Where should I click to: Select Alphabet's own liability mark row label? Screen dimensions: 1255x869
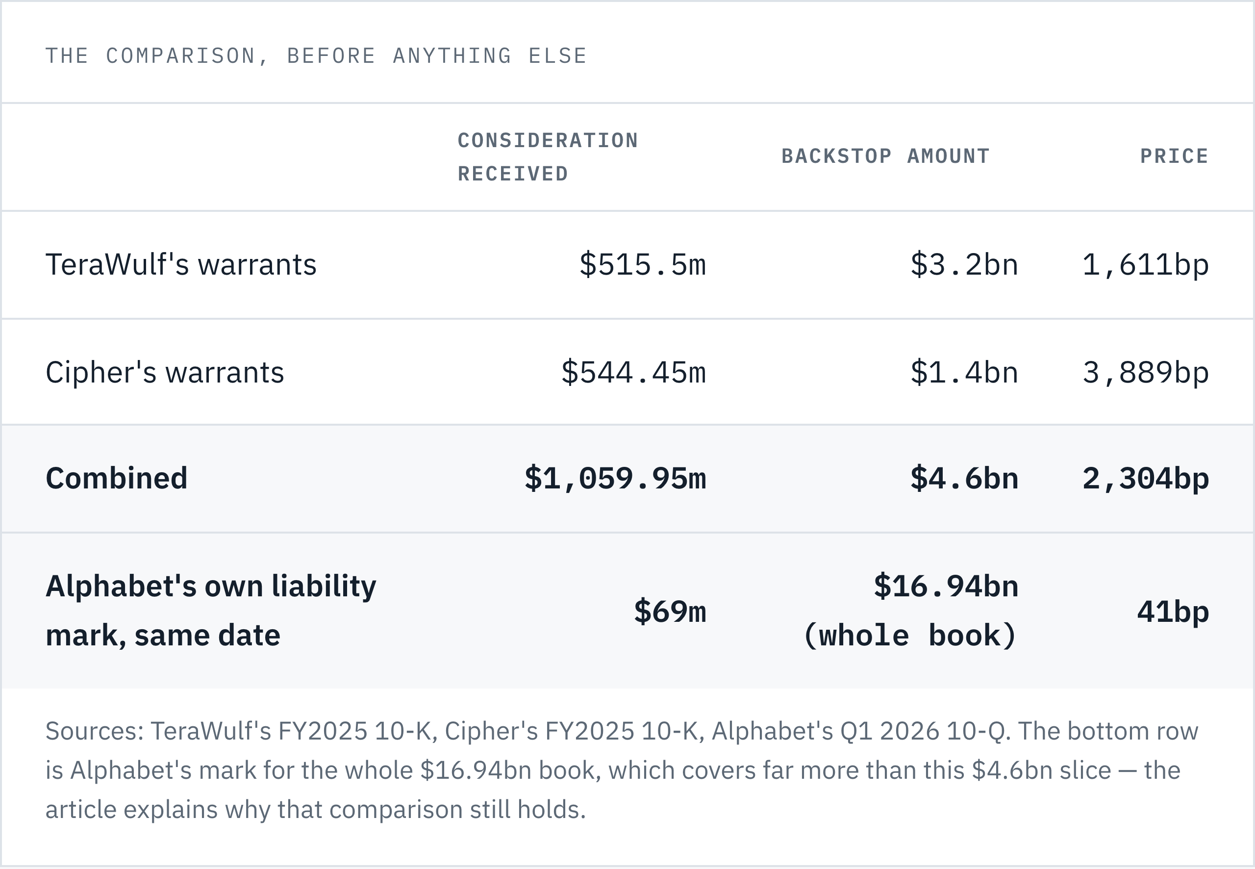[x=211, y=611]
